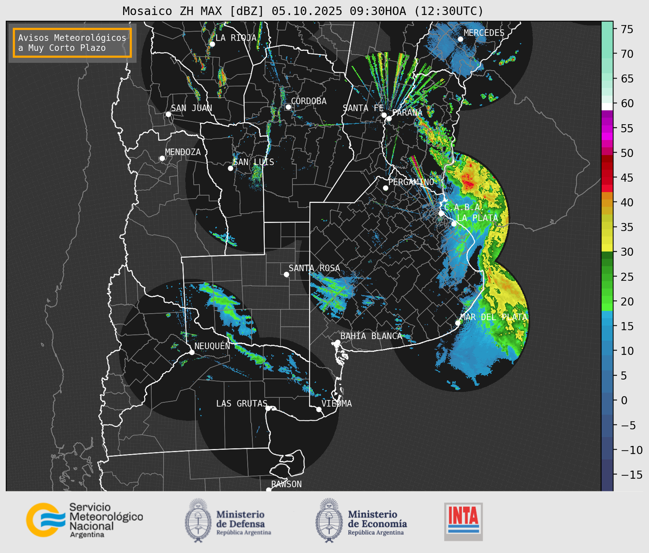
Task: Click the '75' value on the dBZ scale
Action: [x=627, y=29]
